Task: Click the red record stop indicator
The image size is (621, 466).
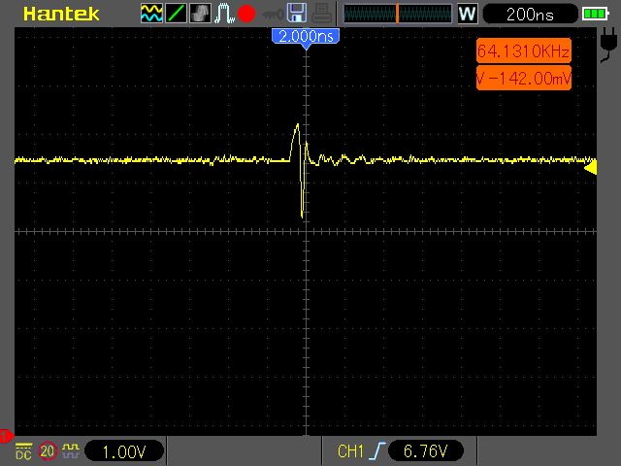Action: click(x=246, y=14)
